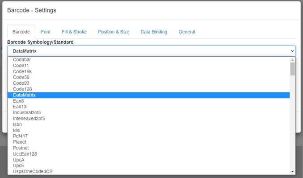This screenshot has width=303, height=178.
Task: Choose Pdf417 symbology
Action: coord(148,136)
